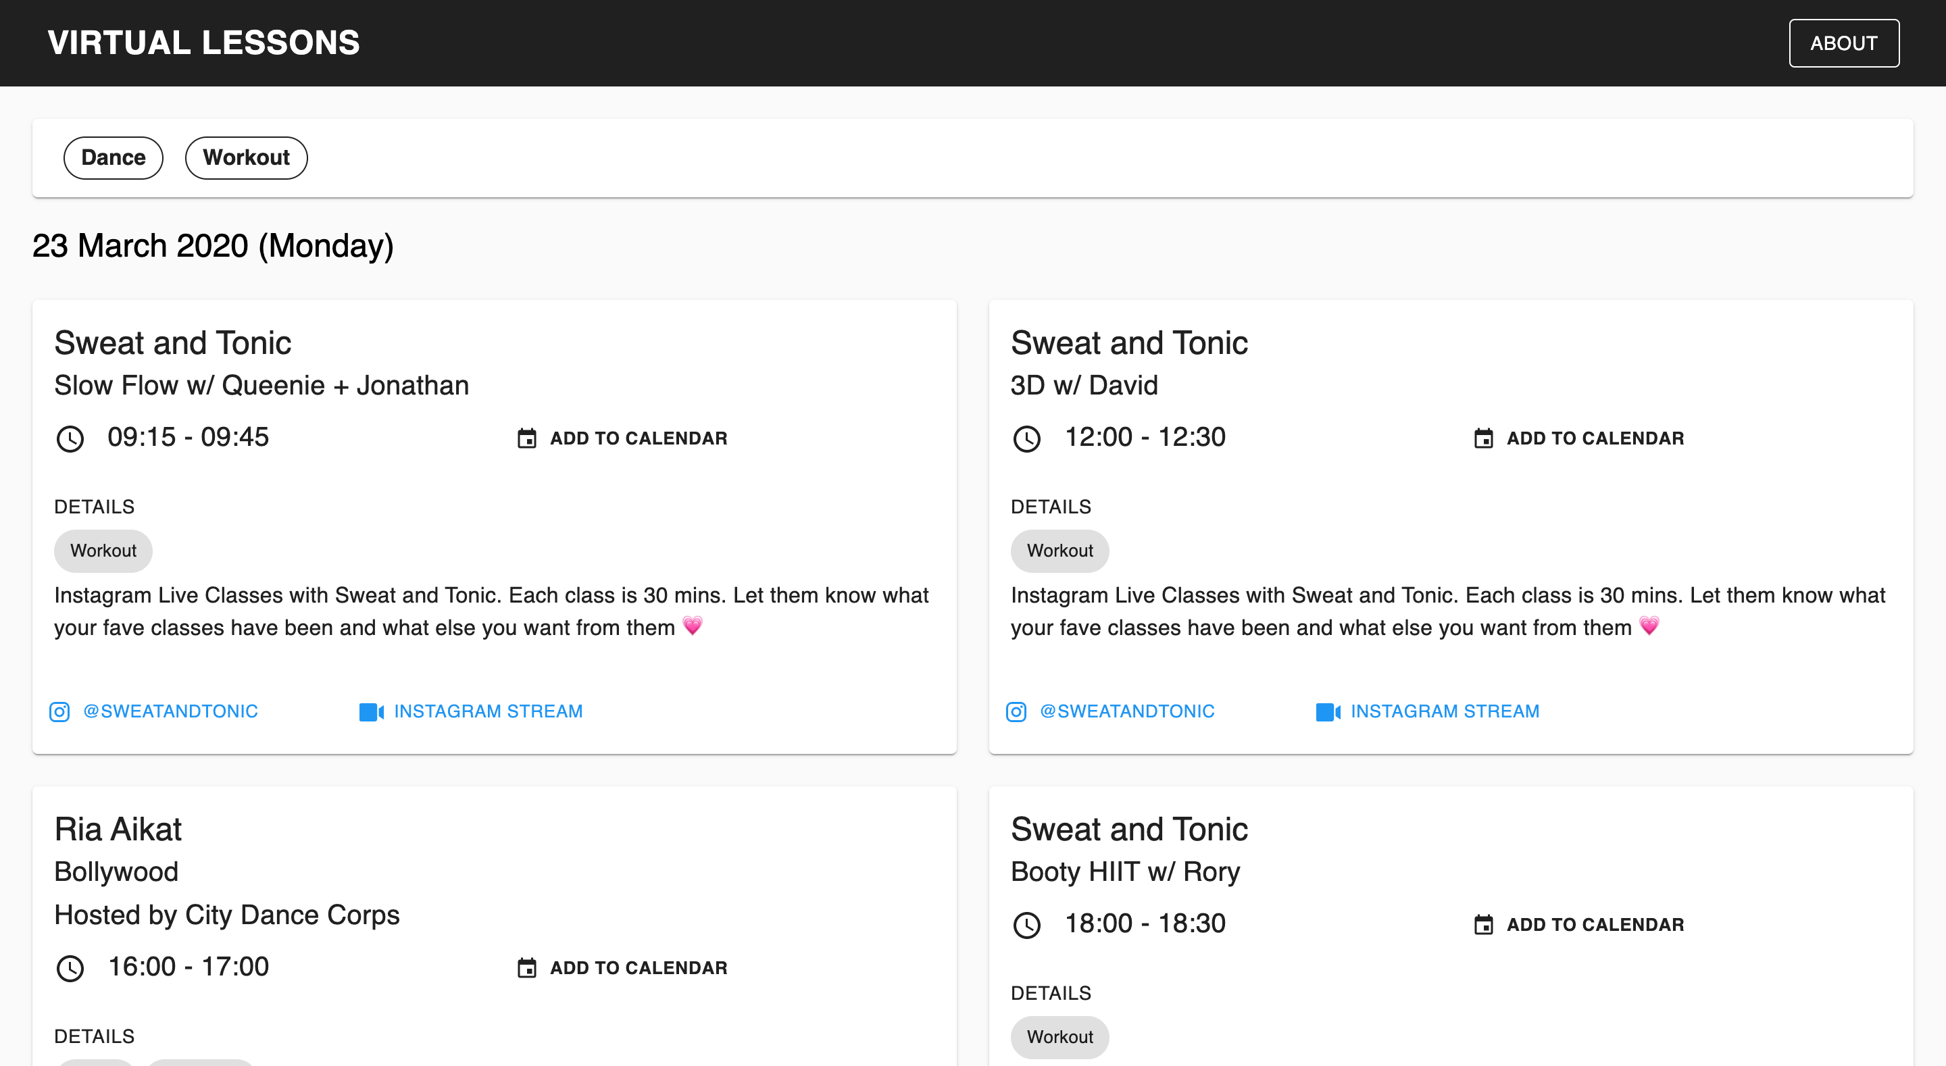
Task: Add Booty HIIT w/ Rory to calendar
Action: [x=1595, y=925]
